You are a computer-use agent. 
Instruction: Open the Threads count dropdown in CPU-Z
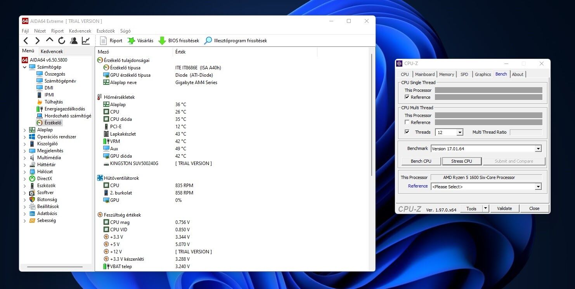pos(460,132)
